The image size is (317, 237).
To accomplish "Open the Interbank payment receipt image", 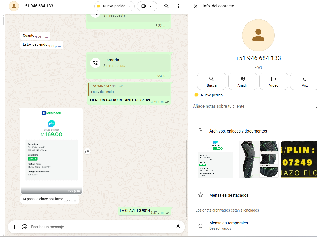I will 52,149.
